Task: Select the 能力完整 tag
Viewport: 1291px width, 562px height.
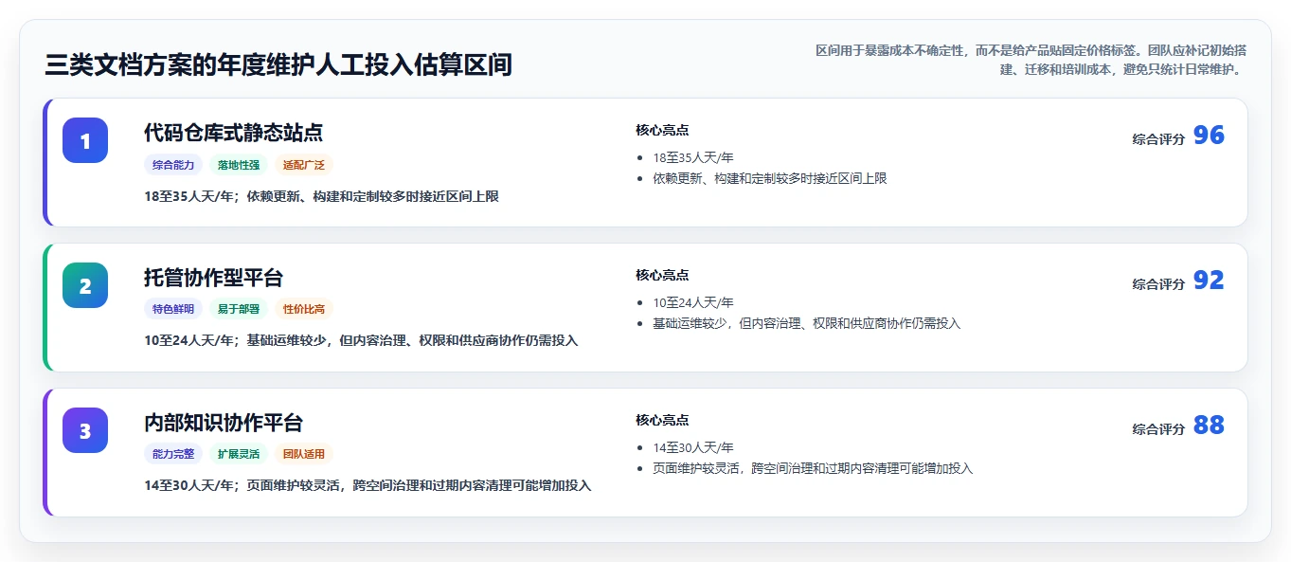Action: point(173,454)
